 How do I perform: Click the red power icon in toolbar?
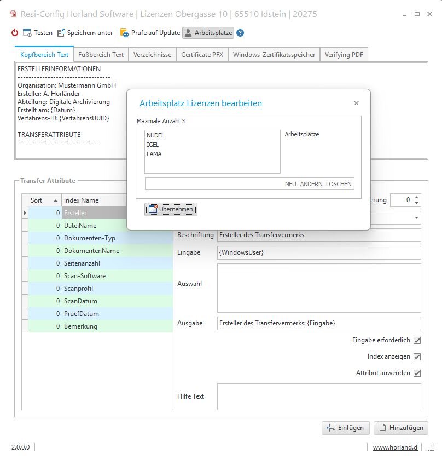(x=15, y=33)
